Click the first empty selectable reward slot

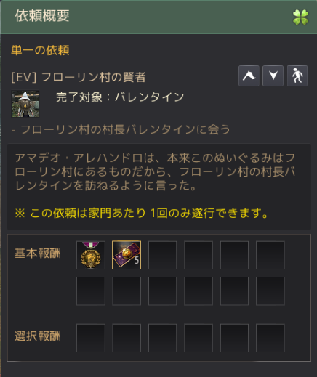pyautogui.click(x=91, y=338)
